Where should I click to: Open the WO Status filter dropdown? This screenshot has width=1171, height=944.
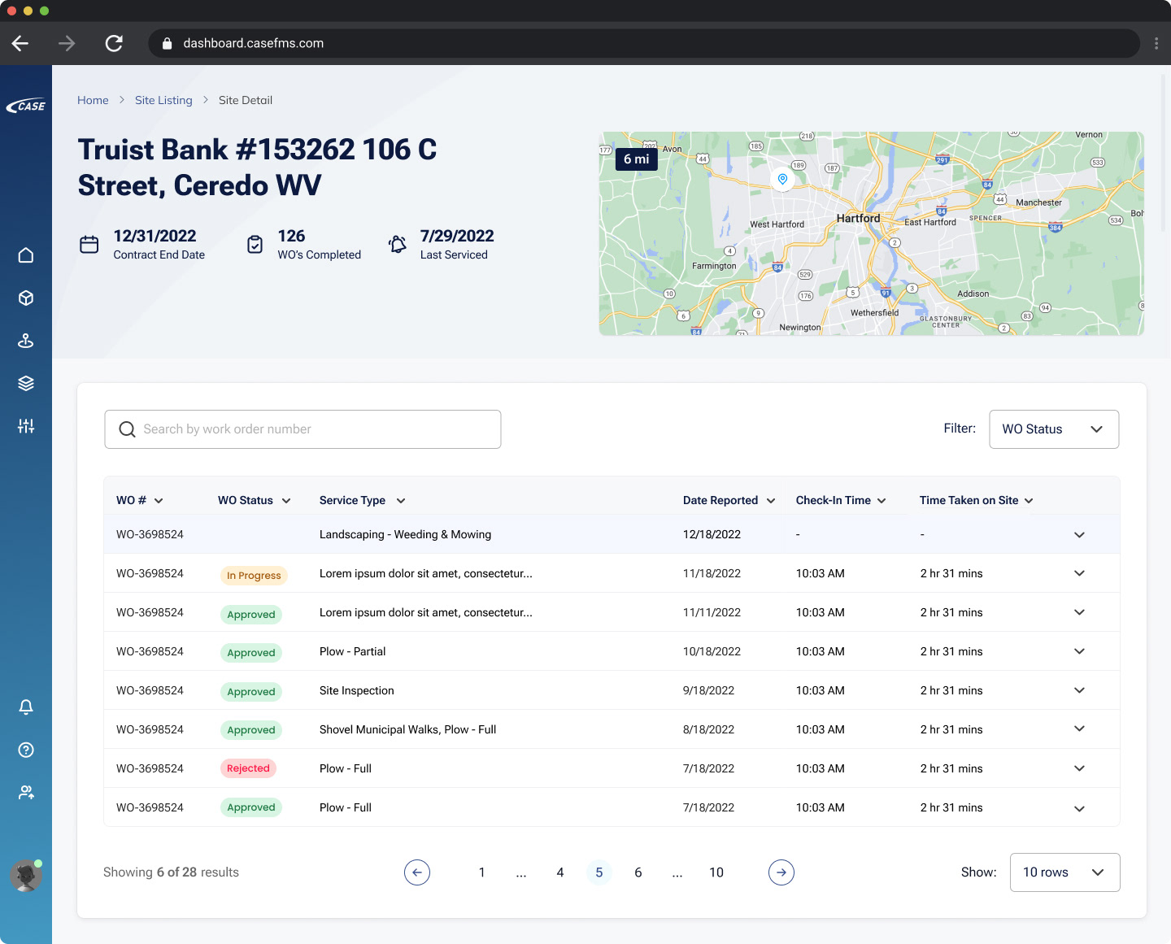pyautogui.click(x=1054, y=429)
